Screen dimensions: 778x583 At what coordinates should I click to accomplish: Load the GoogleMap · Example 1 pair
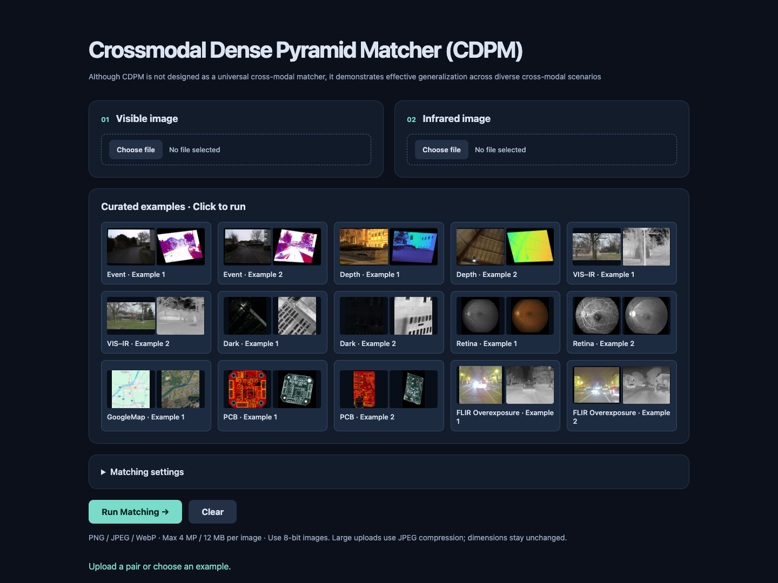point(156,396)
